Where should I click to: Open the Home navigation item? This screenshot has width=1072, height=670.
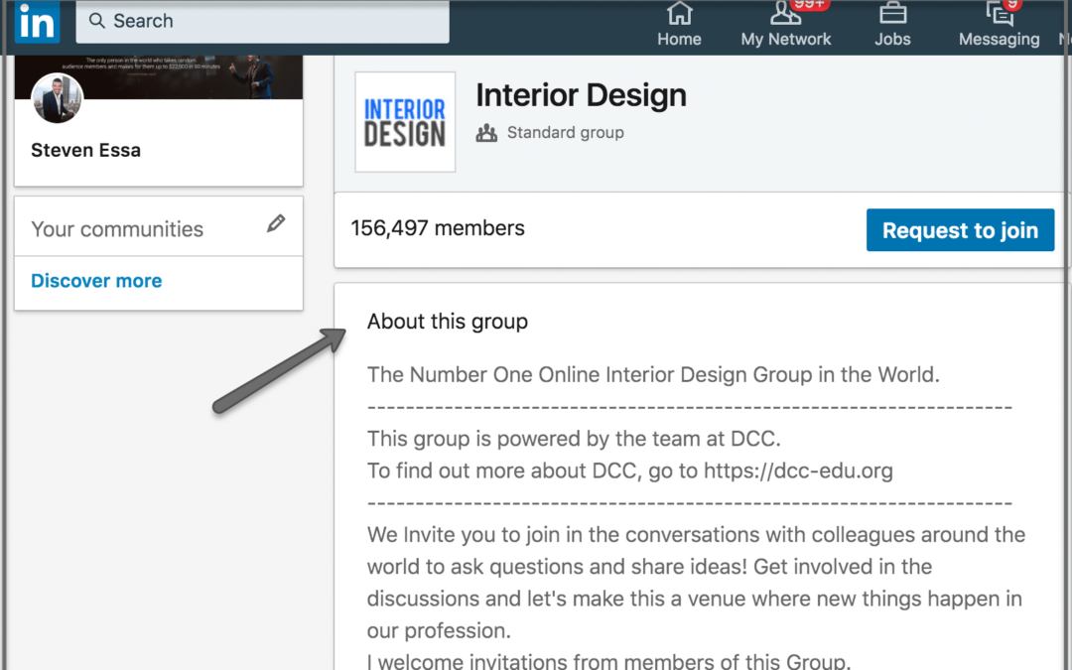click(679, 25)
